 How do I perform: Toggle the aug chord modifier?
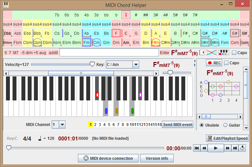click(x=42, y=53)
